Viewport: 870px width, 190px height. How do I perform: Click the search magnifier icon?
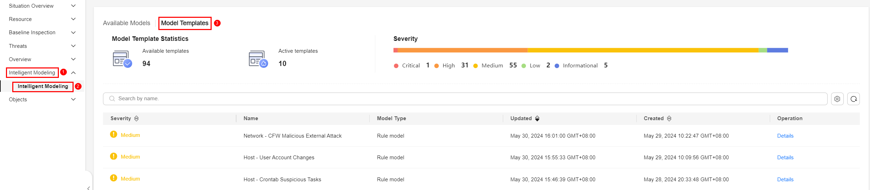pos(112,99)
